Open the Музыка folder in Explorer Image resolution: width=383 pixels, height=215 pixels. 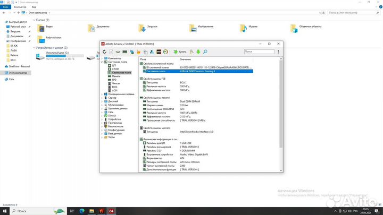[248, 28]
